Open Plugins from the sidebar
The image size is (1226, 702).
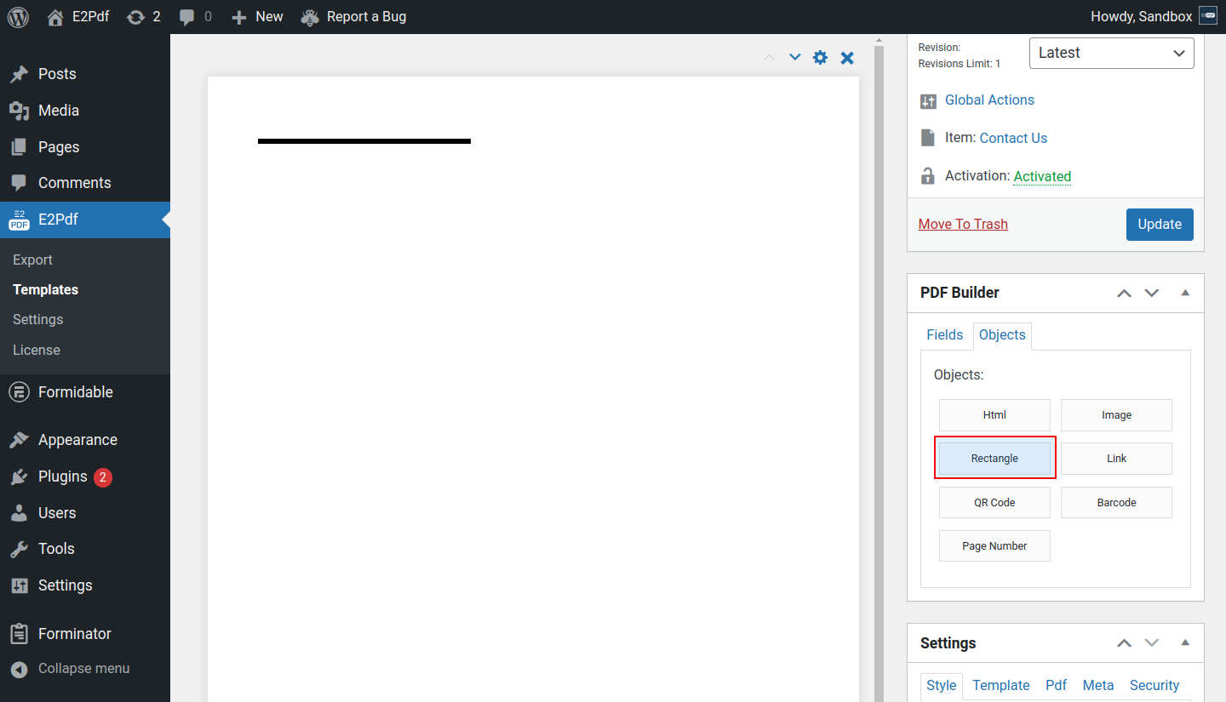coord(62,477)
